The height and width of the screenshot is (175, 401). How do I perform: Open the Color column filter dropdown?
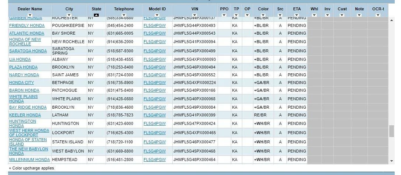click(263, 15)
